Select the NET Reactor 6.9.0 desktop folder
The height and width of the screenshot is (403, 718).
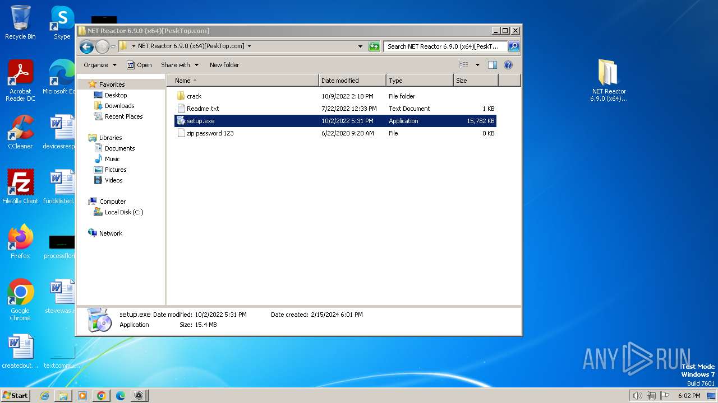(x=609, y=81)
